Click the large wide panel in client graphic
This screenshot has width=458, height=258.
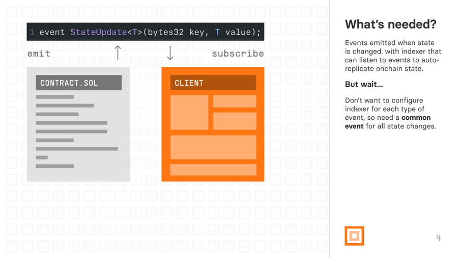tap(213, 147)
